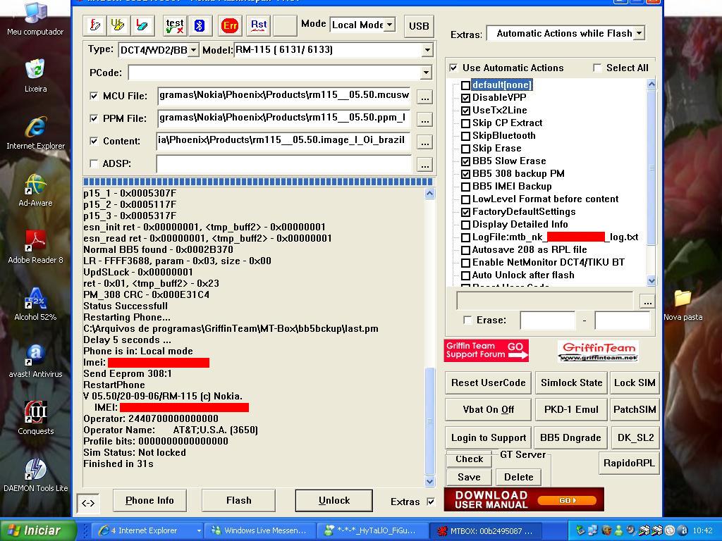The image size is (722, 541).
Task: Click Unlock button
Action: pyautogui.click(x=334, y=501)
